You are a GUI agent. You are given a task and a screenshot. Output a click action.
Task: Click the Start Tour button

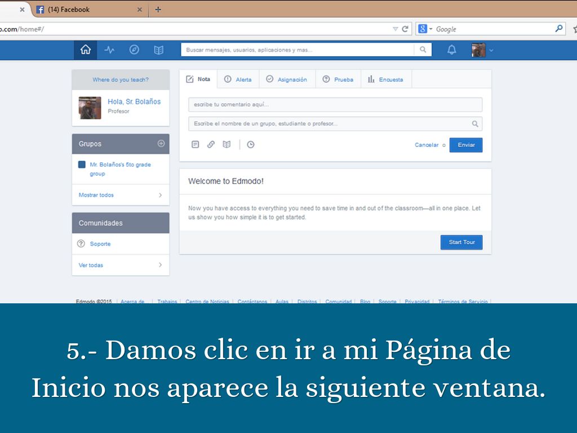[461, 242]
